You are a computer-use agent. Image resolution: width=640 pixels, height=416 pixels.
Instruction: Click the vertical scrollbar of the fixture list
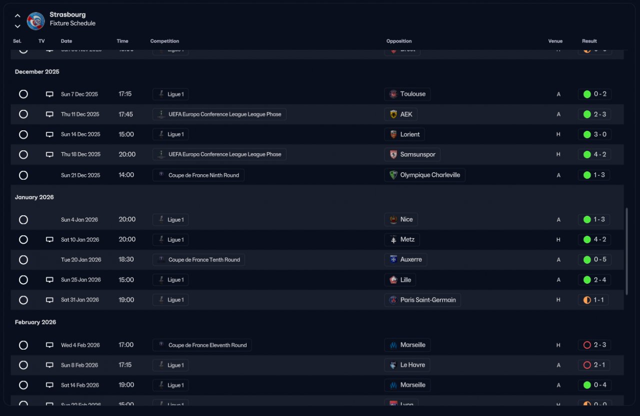(x=627, y=251)
